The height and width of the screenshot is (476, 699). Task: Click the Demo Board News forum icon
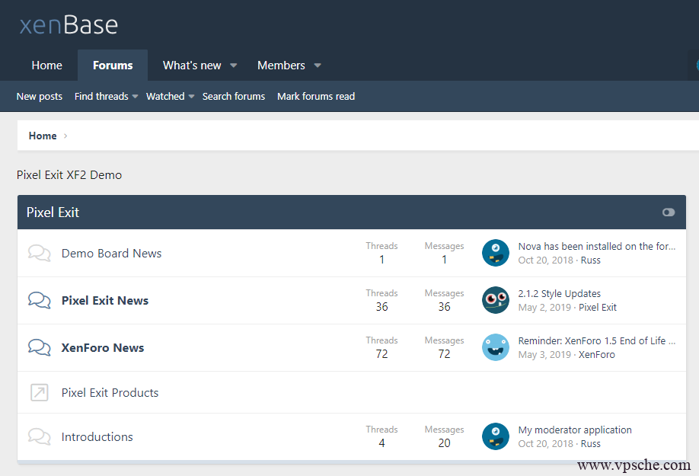pos(39,252)
